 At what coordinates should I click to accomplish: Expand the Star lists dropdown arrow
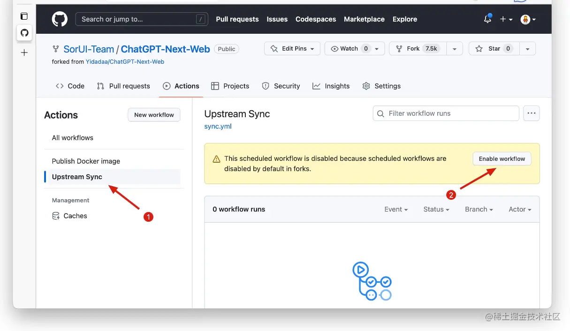coord(528,49)
